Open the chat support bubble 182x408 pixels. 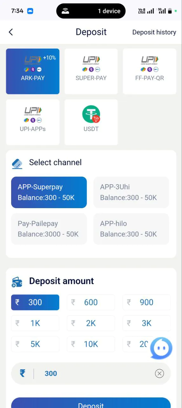click(x=161, y=348)
